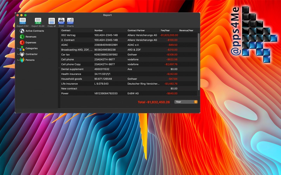This screenshot has height=175, width=281.
Task: Select the ADAC contract row
Action: tap(129, 45)
